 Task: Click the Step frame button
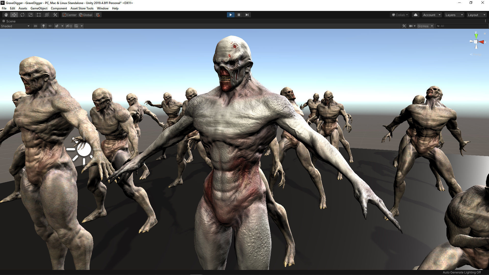(x=247, y=15)
